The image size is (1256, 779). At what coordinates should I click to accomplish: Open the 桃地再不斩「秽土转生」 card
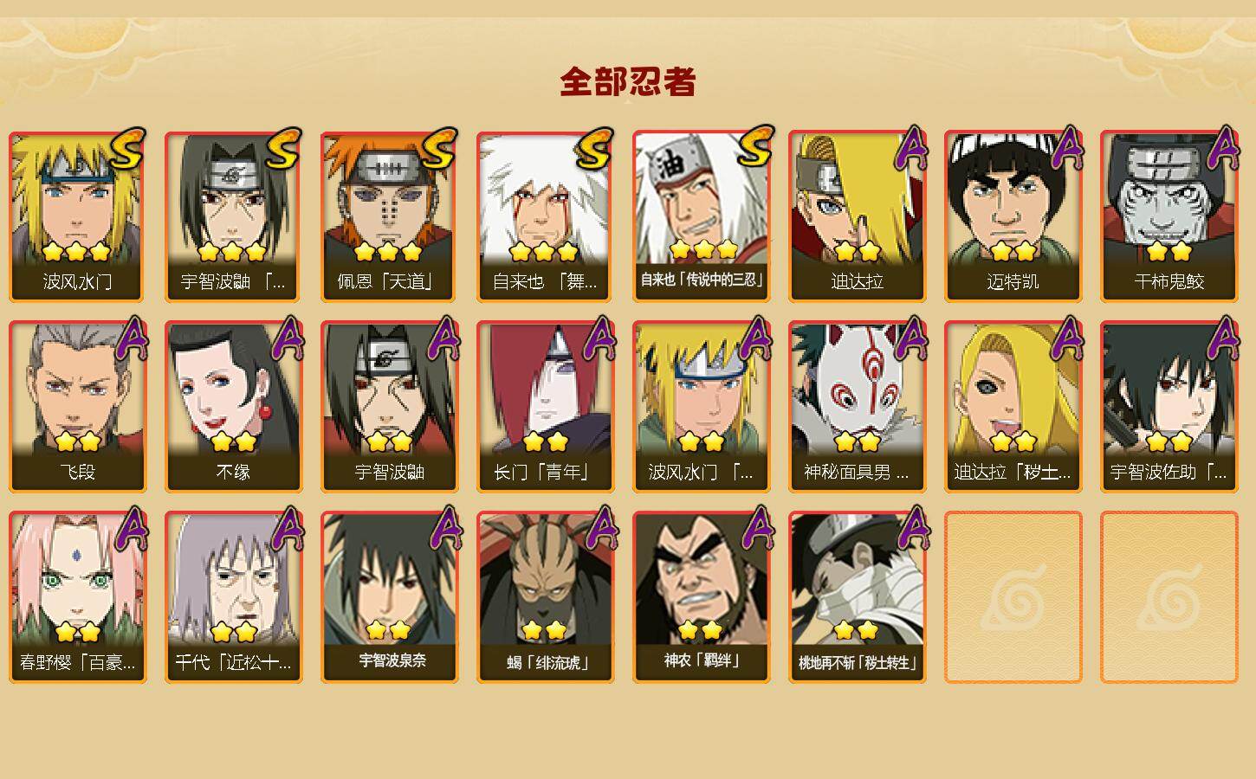858,597
